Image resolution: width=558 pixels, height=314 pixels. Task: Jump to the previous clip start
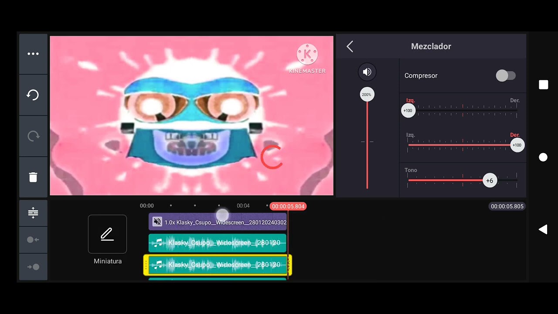click(x=33, y=239)
